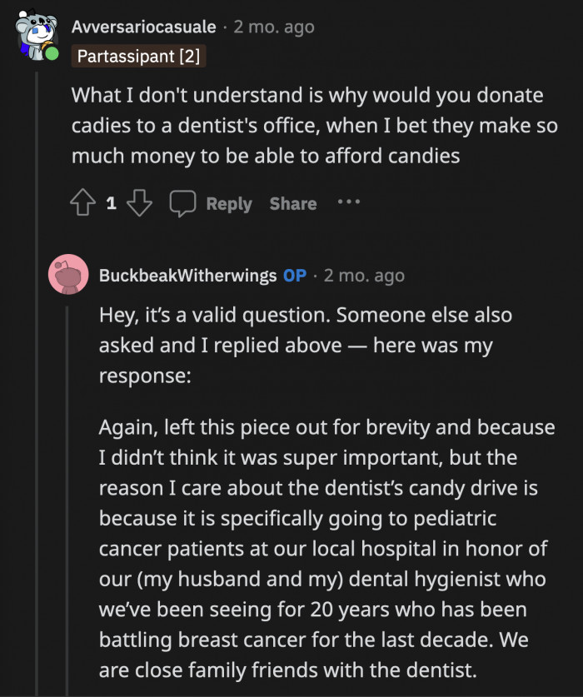Visit the BuckbeakWitherwings username profile

click(x=187, y=276)
